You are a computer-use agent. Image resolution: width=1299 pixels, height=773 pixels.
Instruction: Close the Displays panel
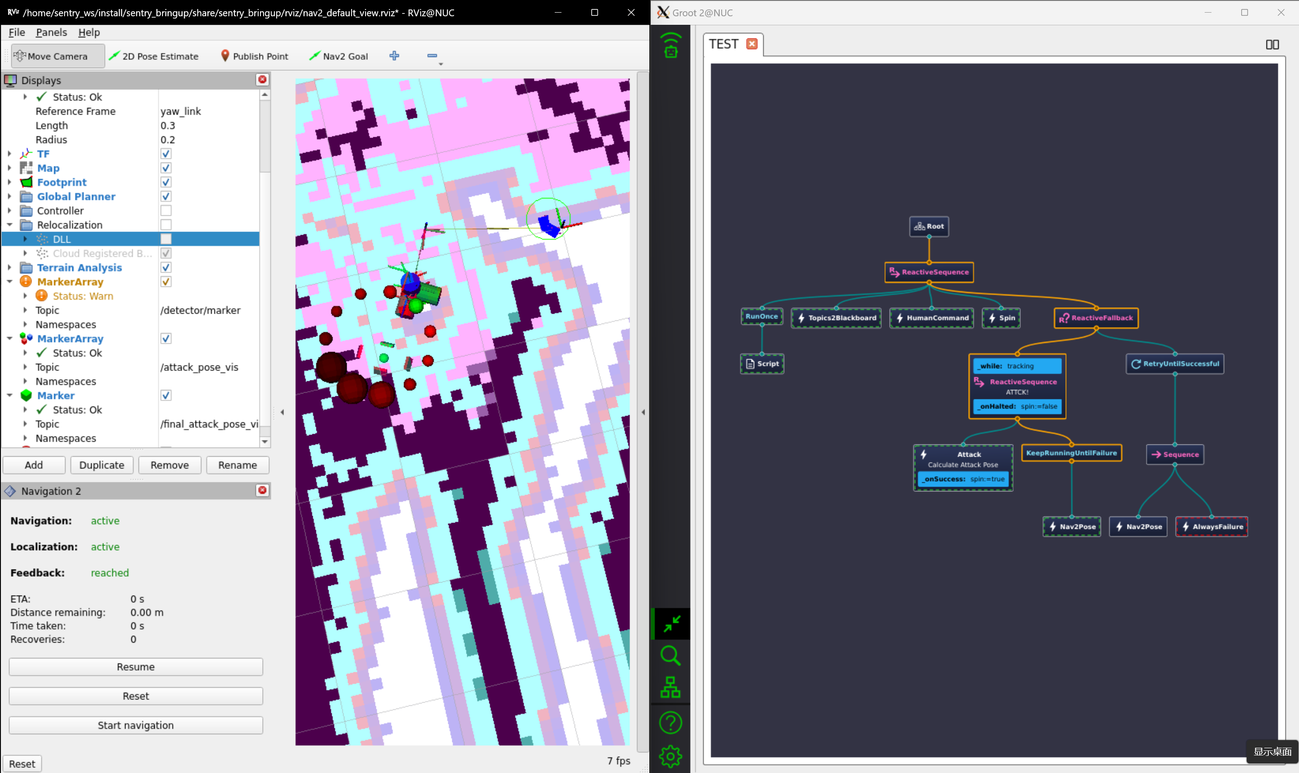[263, 80]
